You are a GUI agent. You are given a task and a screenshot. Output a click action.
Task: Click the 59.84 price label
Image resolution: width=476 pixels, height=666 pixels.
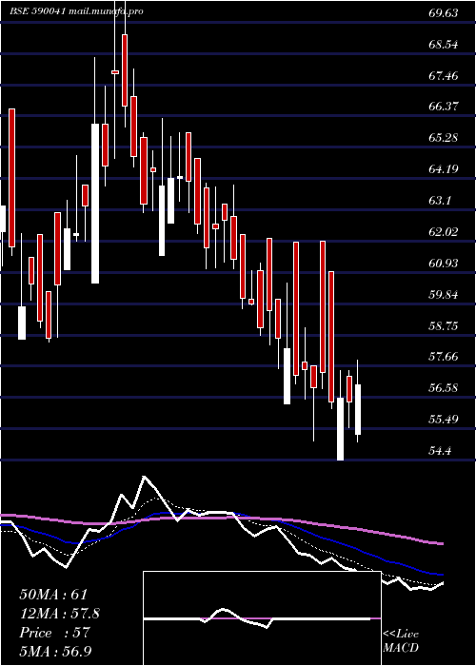point(444,294)
